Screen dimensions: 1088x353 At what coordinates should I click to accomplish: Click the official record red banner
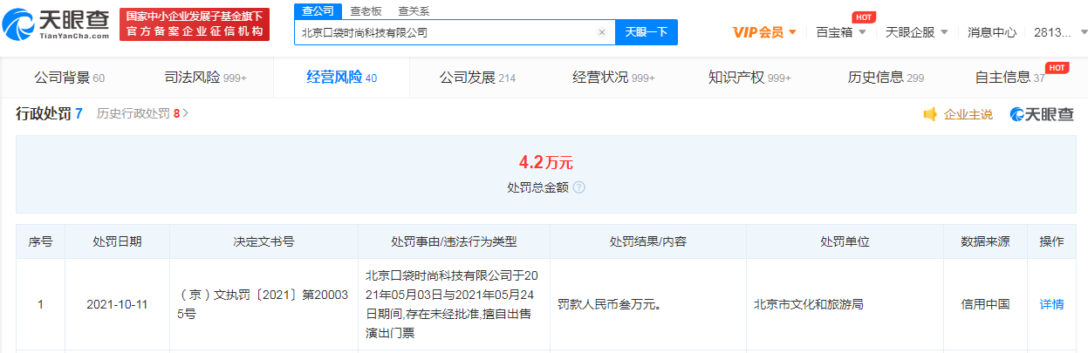[194, 24]
